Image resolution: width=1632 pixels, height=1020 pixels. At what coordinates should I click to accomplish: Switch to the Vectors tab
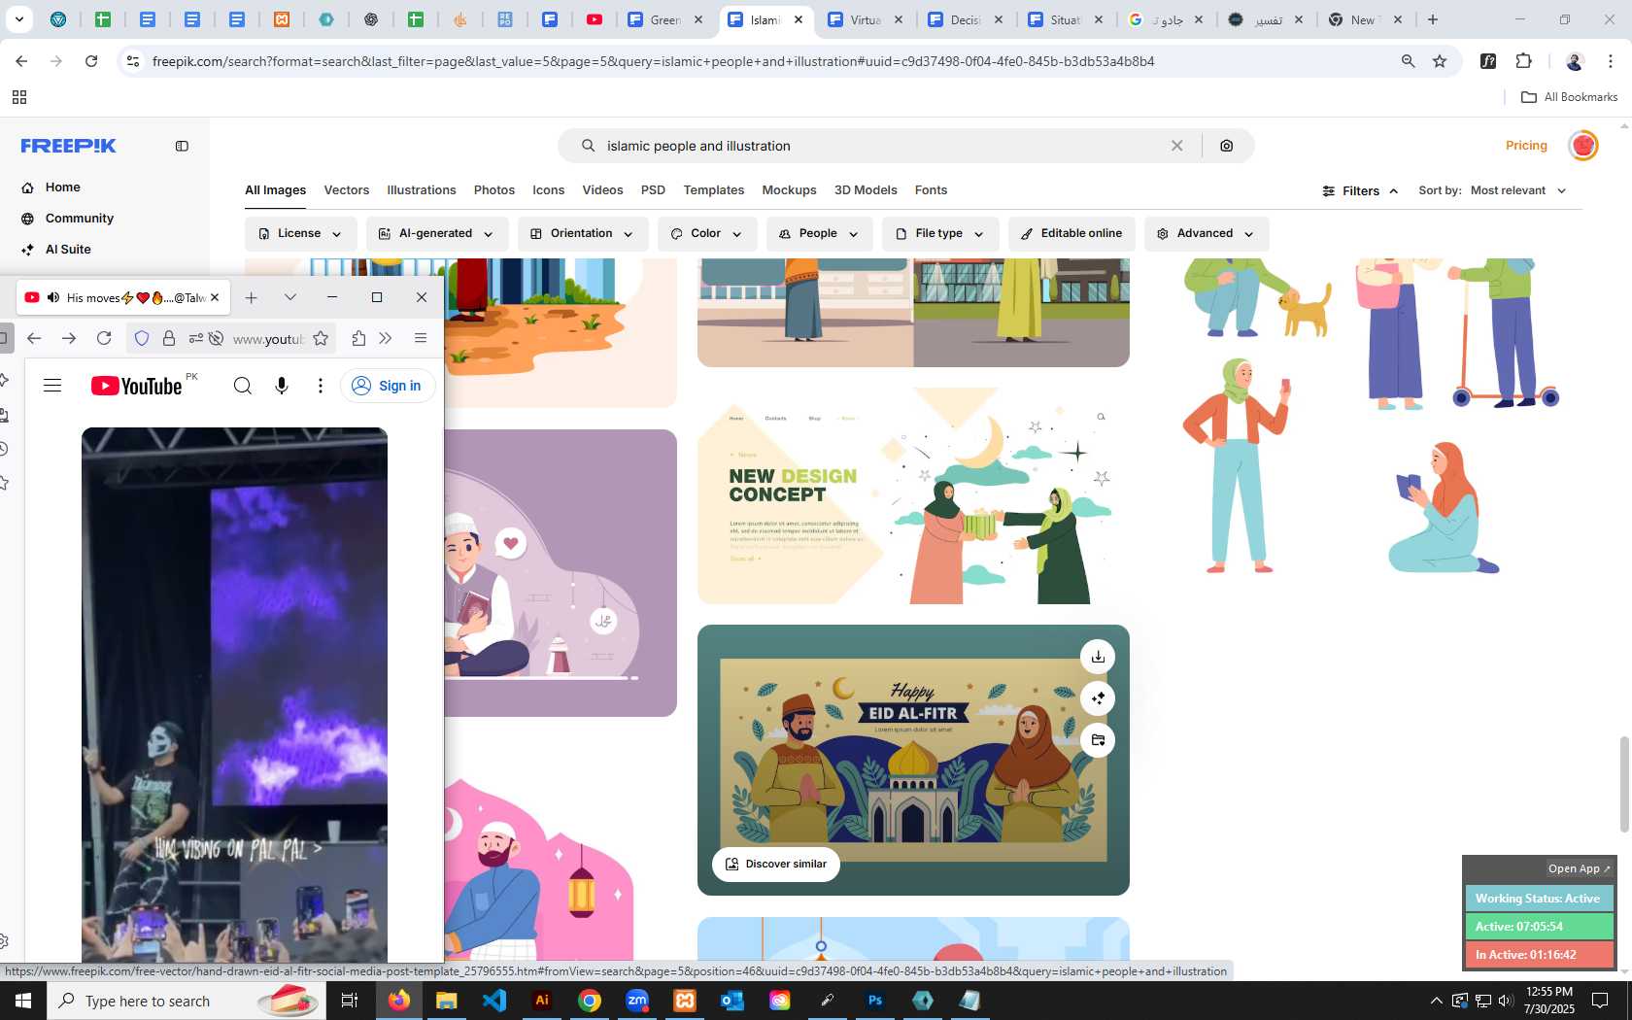(347, 190)
